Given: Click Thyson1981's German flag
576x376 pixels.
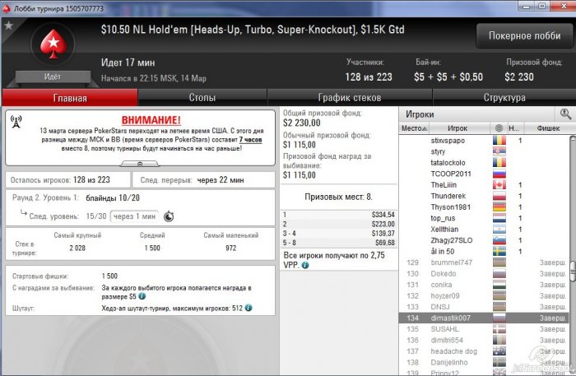Looking at the screenshot, I should (x=499, y=207).
